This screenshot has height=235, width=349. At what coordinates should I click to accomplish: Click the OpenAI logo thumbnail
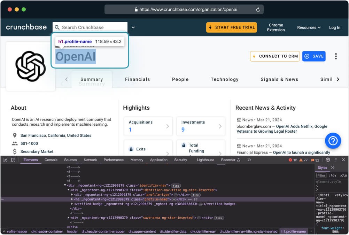tap(31, 66)
